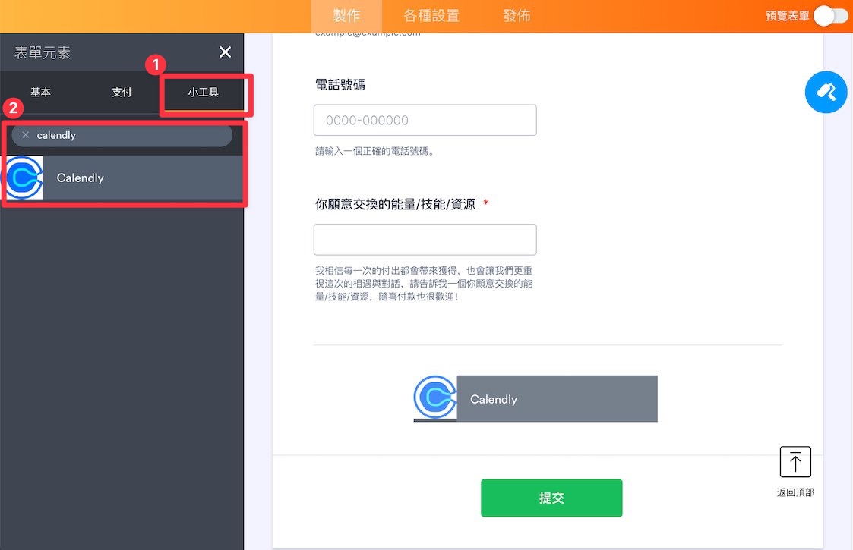Click Calendly logo icon in the form
Viewport: 853px width, 550px height.
(434, 398)
